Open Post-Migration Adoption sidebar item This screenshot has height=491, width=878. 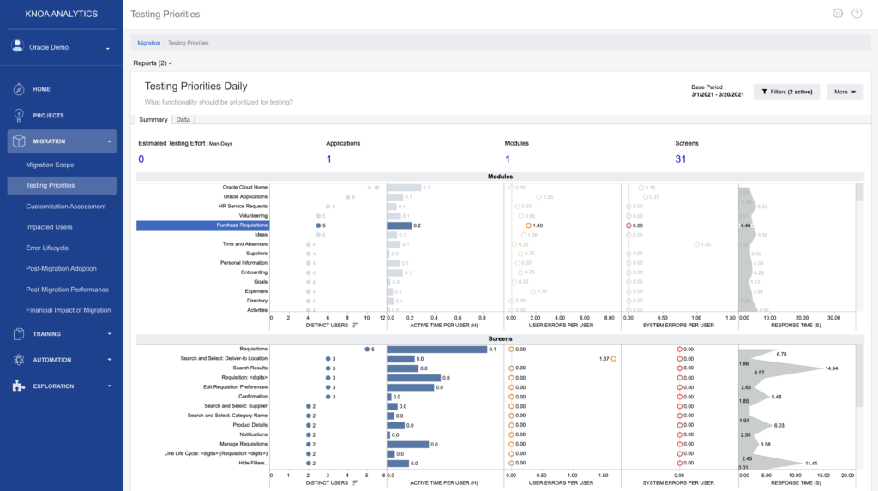click(61, 269)
